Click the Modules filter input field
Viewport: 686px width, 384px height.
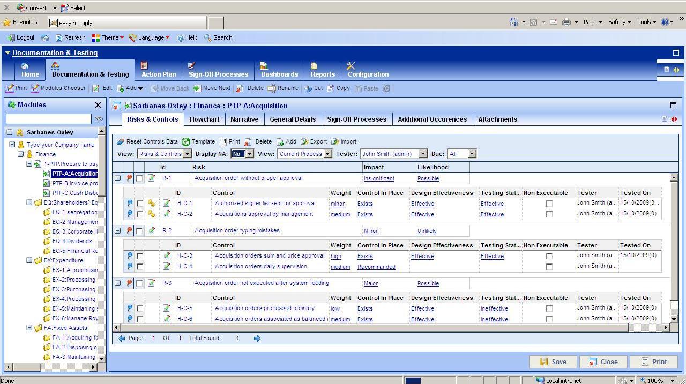pos(49,119)
